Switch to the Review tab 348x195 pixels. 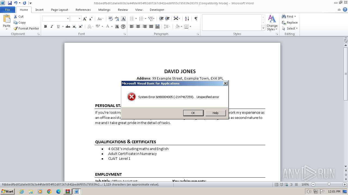point(123,10)
